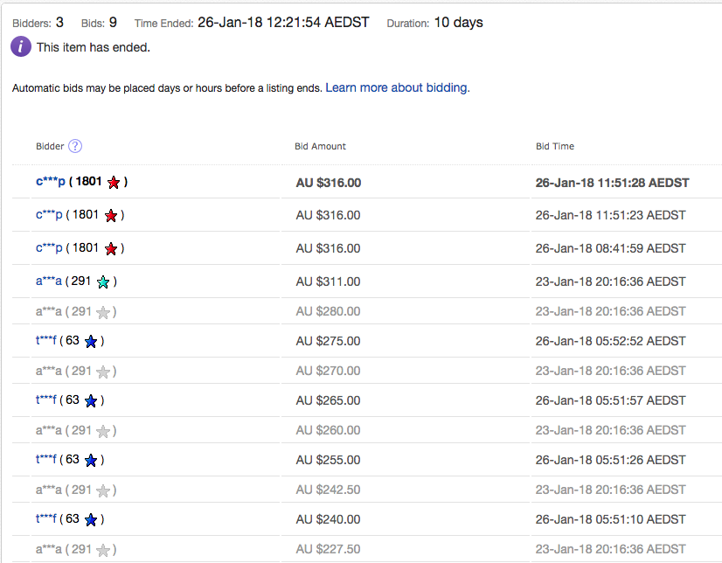This screenshot has height=563, width=722.
Task: Open the c***p bidder link on the 11:51:23 row
Action: point(50,215)
